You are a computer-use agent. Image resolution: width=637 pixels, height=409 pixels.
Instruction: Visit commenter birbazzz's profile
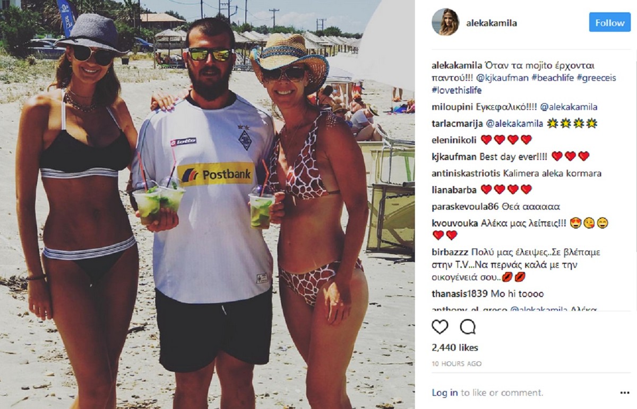pyautogui.click(x=450, y=252)
